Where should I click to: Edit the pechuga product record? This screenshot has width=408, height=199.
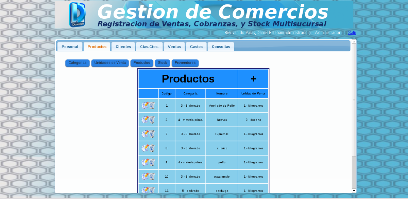tap(144, 190)
